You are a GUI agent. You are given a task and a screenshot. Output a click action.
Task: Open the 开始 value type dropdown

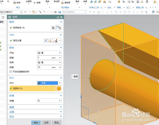[x=49, y=53]
